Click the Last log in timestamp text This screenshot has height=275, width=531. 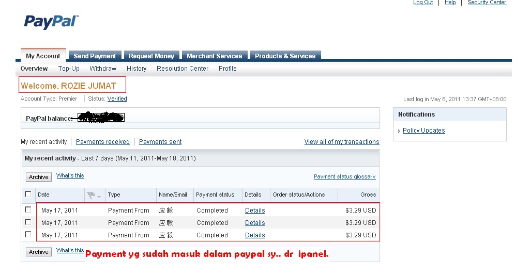[455, 100]
